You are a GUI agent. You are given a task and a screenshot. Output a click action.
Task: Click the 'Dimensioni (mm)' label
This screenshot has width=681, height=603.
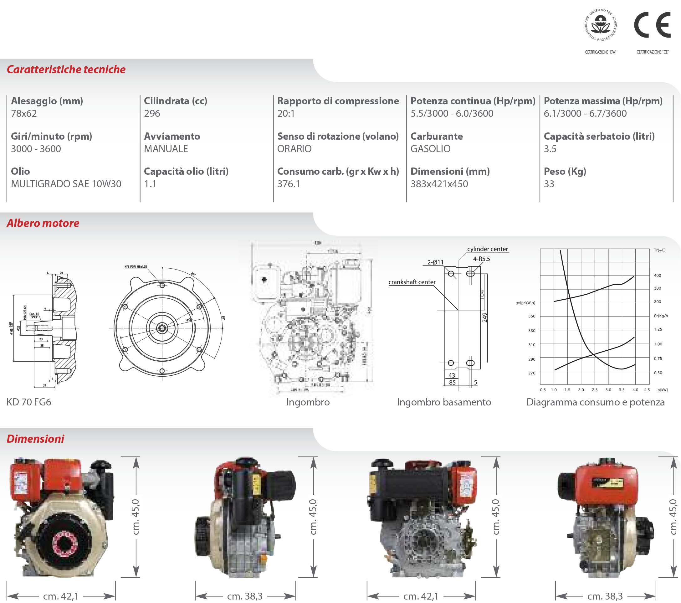[x=450, y=171]
